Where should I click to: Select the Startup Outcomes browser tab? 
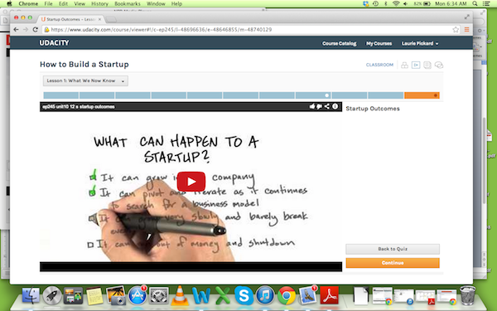point(71,19)
